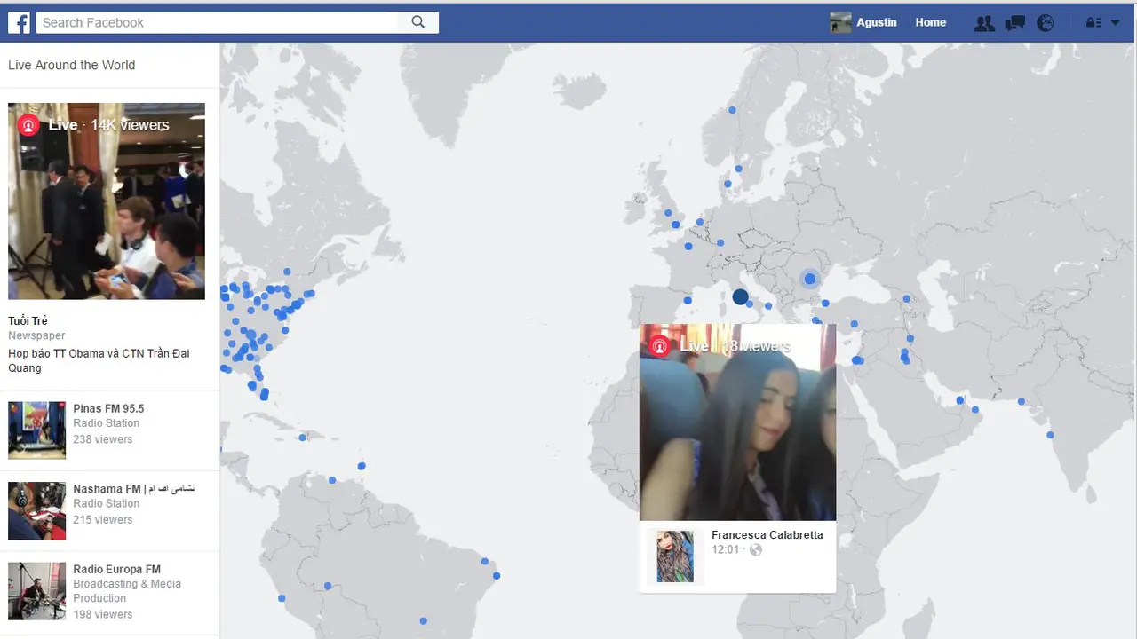1137x639 pixels.
Task: Expand the account dropdown arrow
Action: [x=1116, y=23]
